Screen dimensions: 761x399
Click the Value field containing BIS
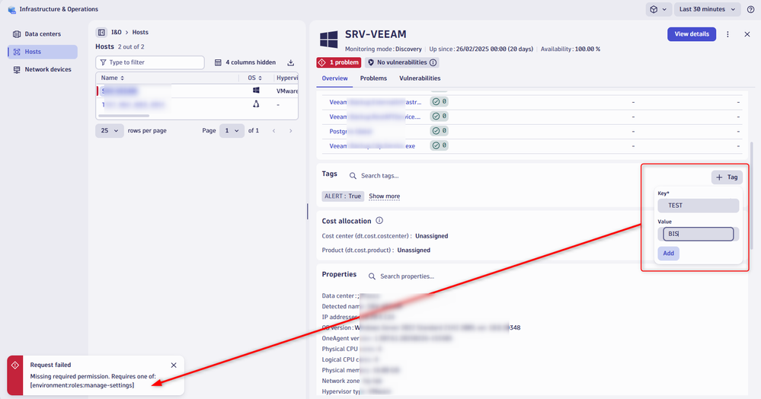[x=698, y=234]
